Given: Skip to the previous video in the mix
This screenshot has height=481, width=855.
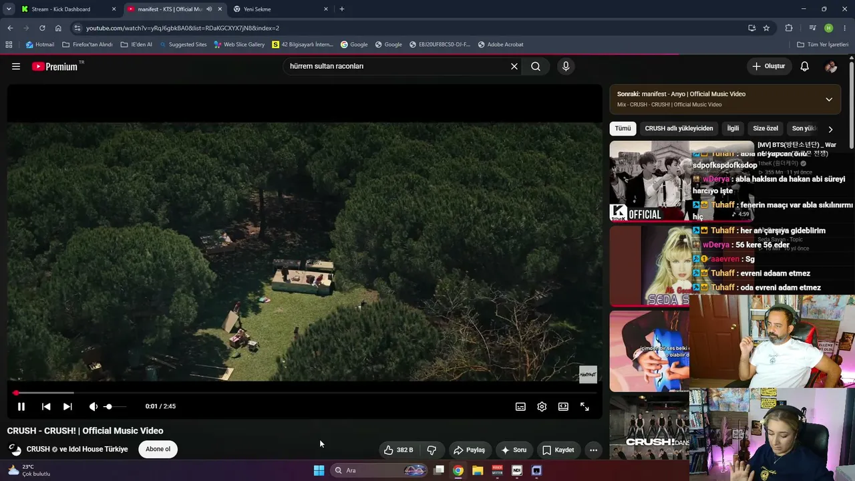Looking at the screenshot, I should tap(46, 406).
